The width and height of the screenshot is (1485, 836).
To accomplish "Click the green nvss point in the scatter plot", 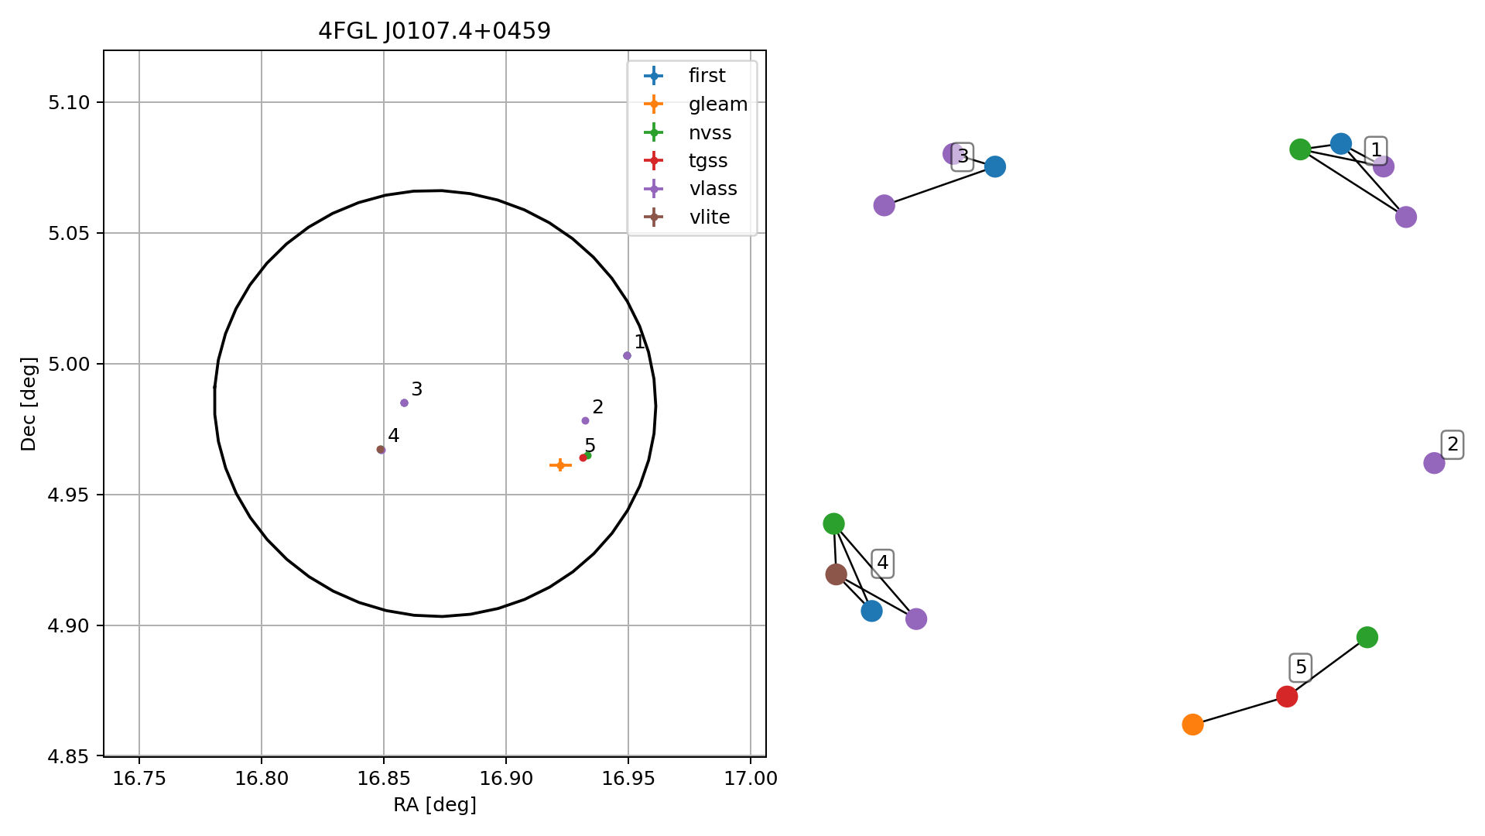I will pos(588,455).
